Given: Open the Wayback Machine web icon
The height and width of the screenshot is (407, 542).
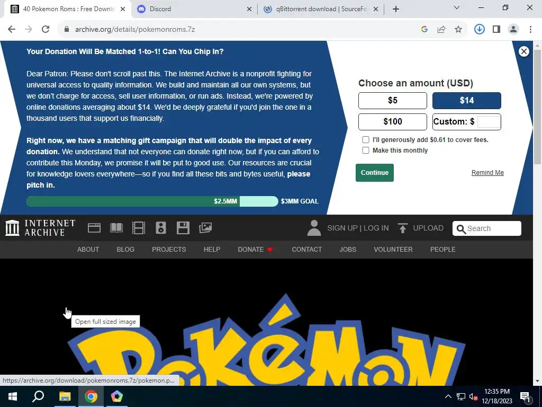Looking at the screenshot, I should coord(94,228).
